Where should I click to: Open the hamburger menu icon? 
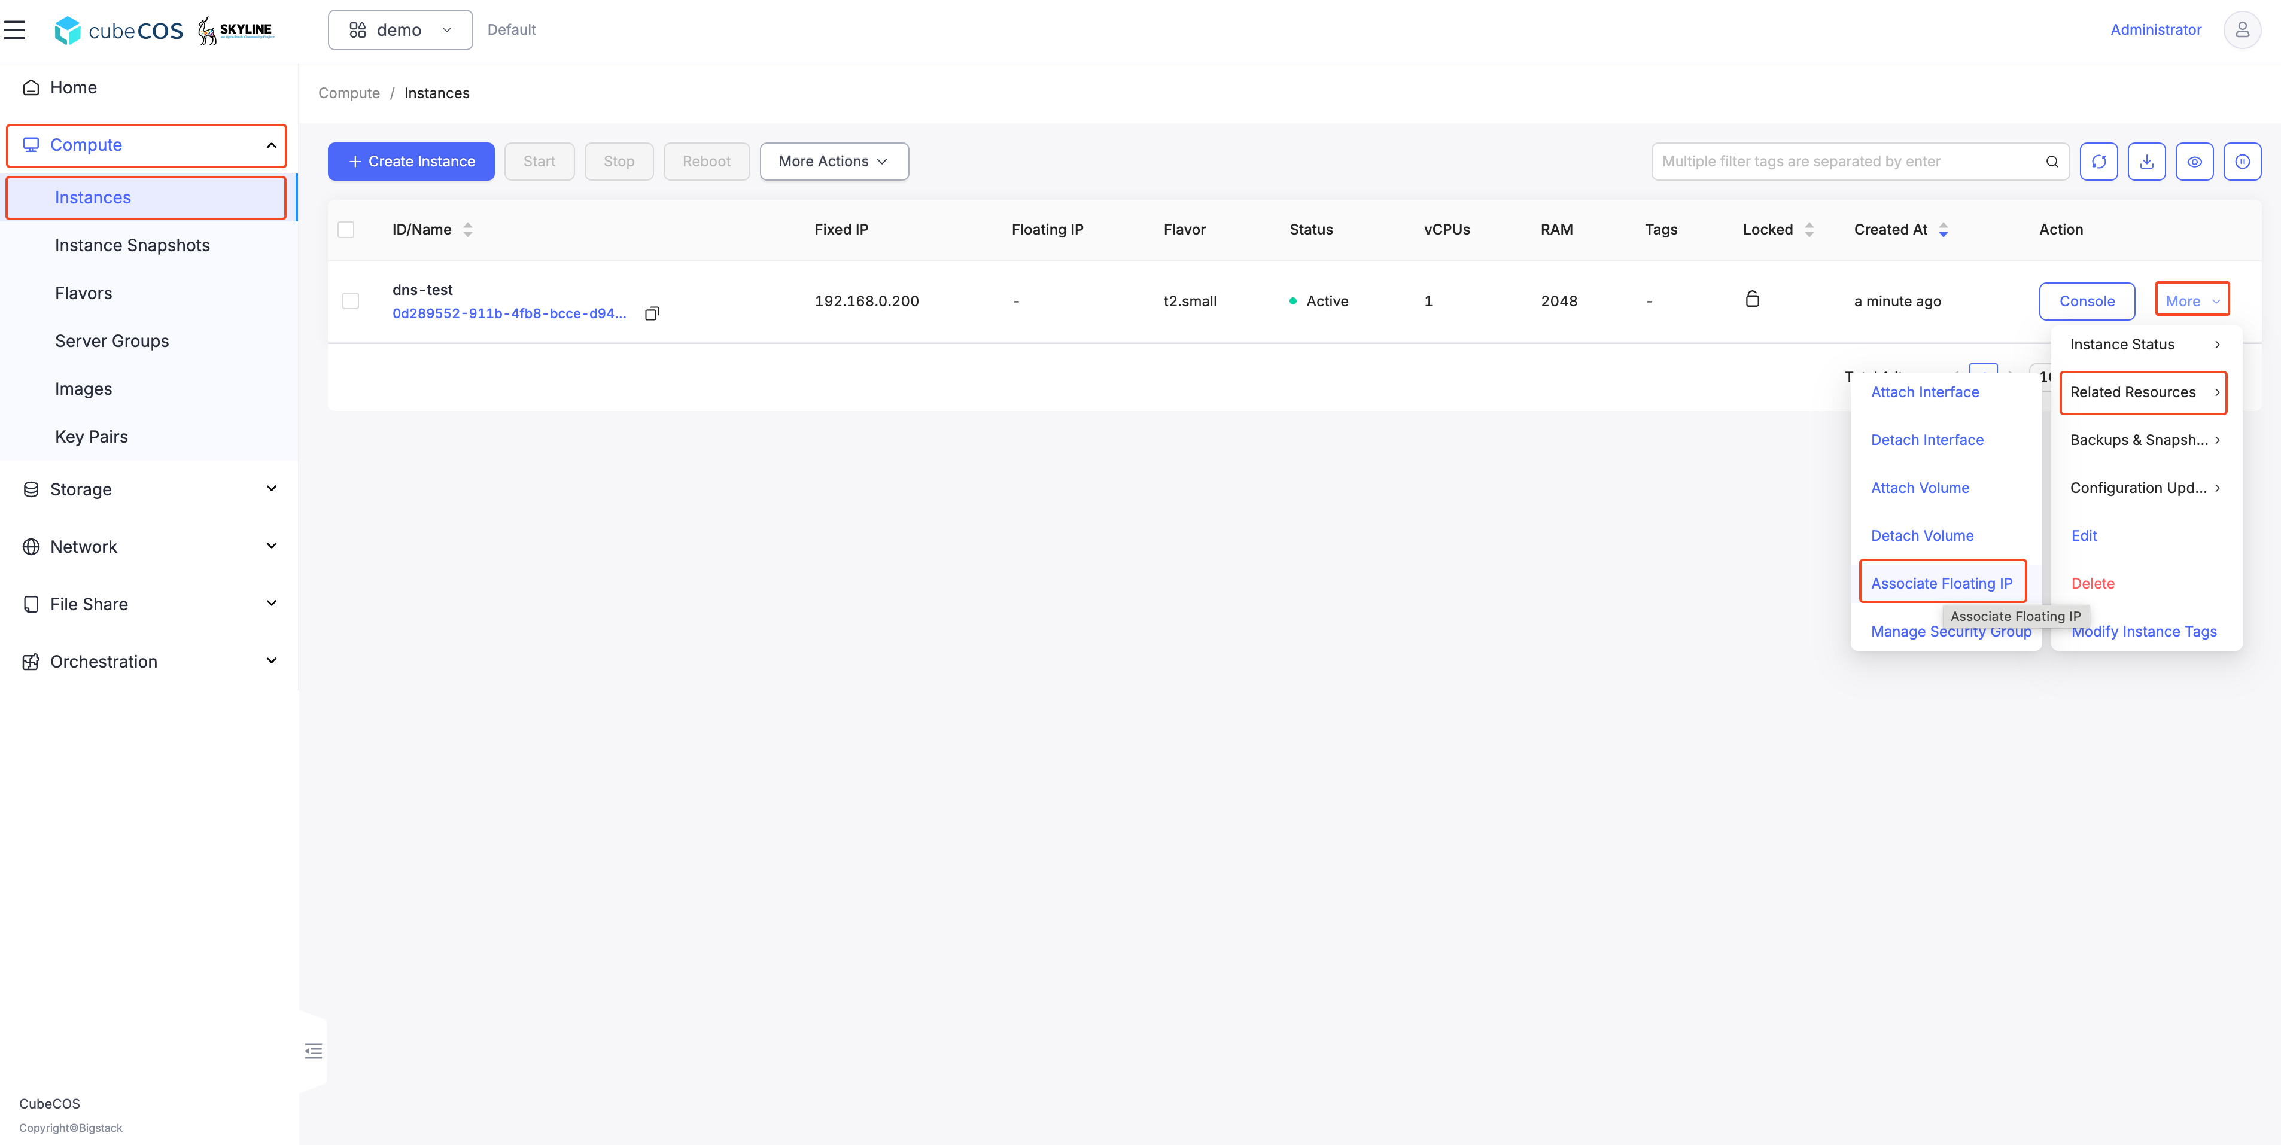pos(14,30)
